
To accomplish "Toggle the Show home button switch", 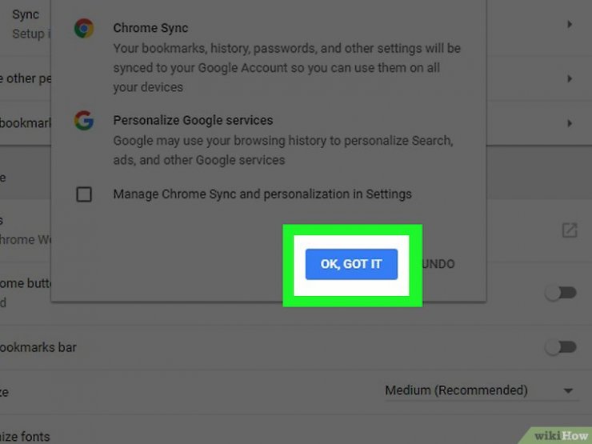I will (x=561, y=293).
